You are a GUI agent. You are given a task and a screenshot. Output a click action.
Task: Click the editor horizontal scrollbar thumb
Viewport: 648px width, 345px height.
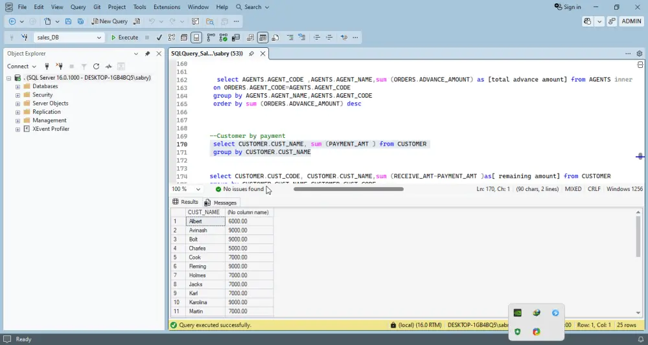(349, 189)
